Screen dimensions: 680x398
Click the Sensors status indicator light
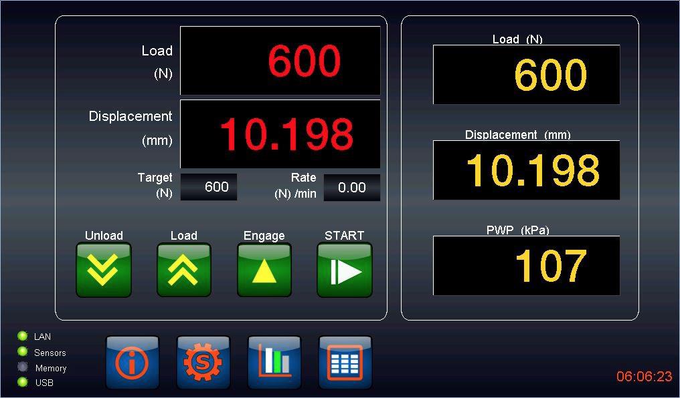click(x=23, y=352)
